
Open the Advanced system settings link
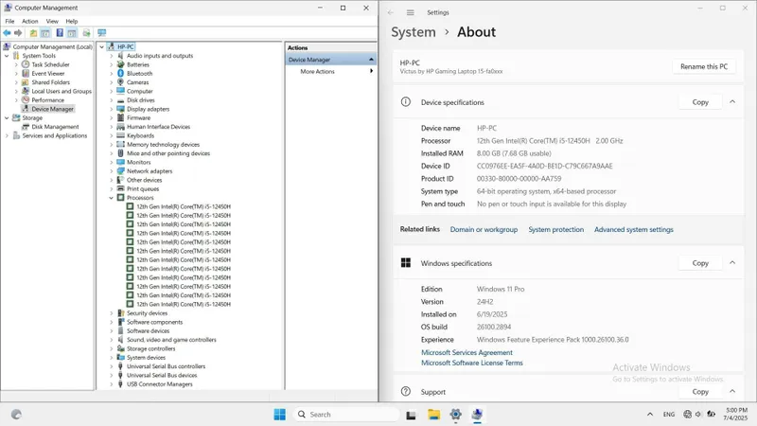coord(633,229)
